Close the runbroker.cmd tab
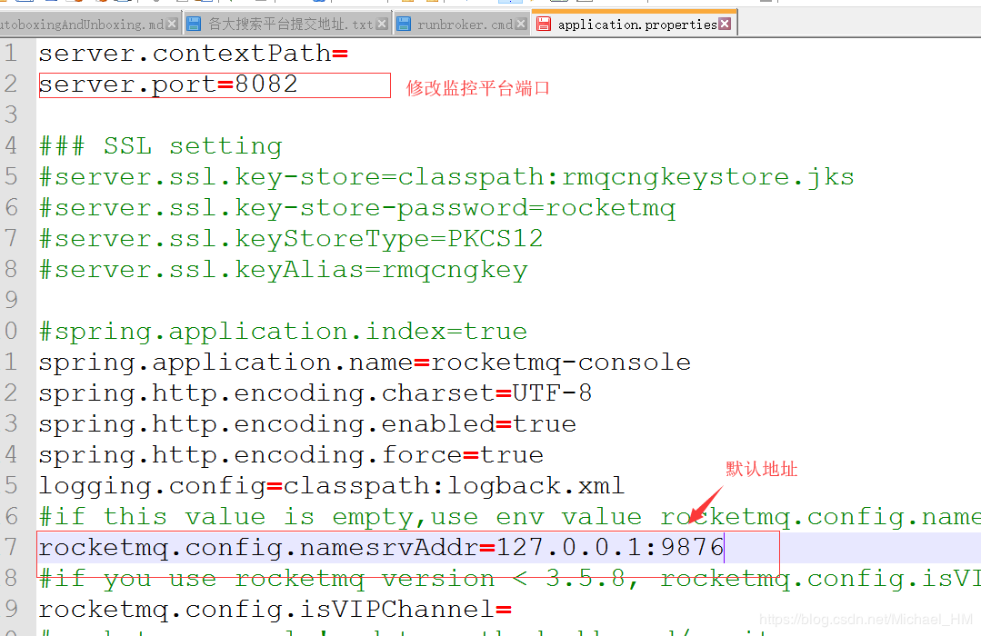This screenshot has width=981, height=636. point(521,25)
